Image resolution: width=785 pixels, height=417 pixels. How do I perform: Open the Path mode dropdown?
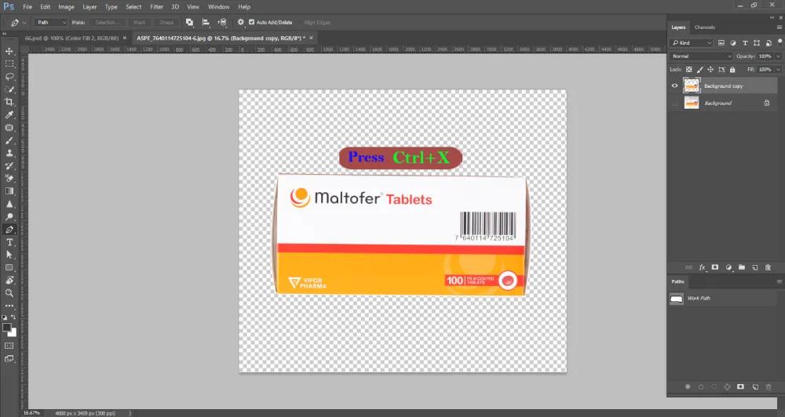50,22
